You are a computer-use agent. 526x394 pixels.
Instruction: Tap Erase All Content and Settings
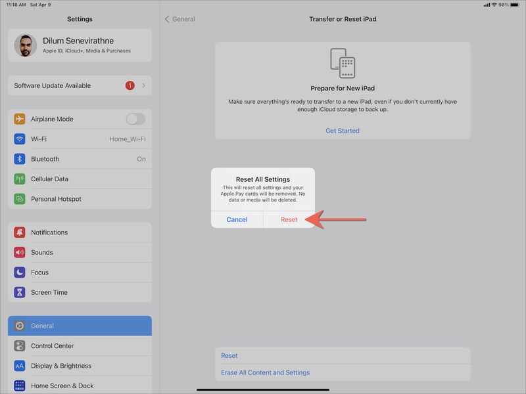coord(343,372)
